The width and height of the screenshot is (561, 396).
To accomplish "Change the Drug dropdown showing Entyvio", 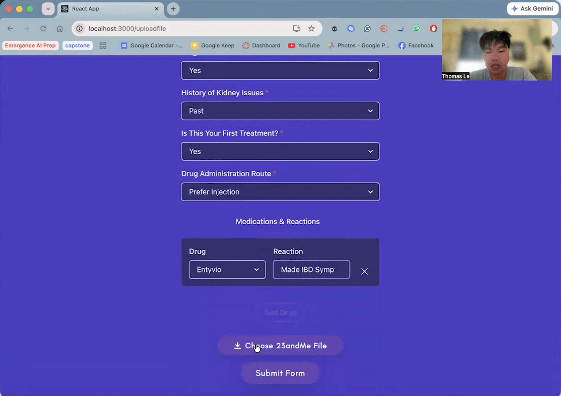I will click(x=227, y=270).
